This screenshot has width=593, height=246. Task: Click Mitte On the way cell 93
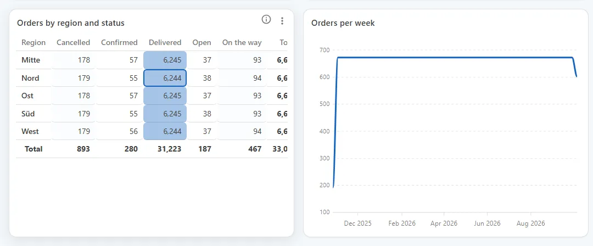click(x=242, y=60)
